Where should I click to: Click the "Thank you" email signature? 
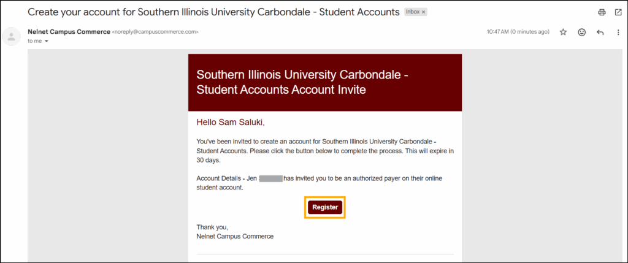tap(234, 232)
